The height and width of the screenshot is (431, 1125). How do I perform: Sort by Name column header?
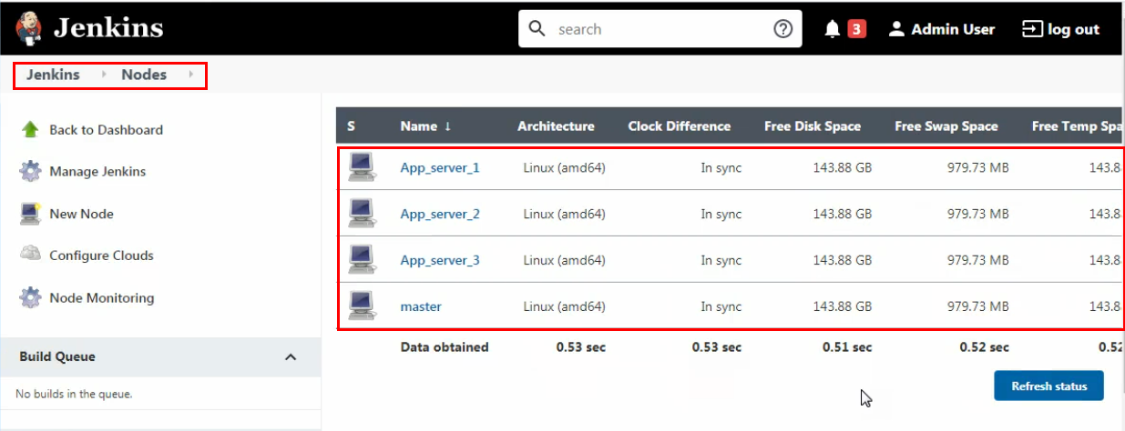point(425,126)
